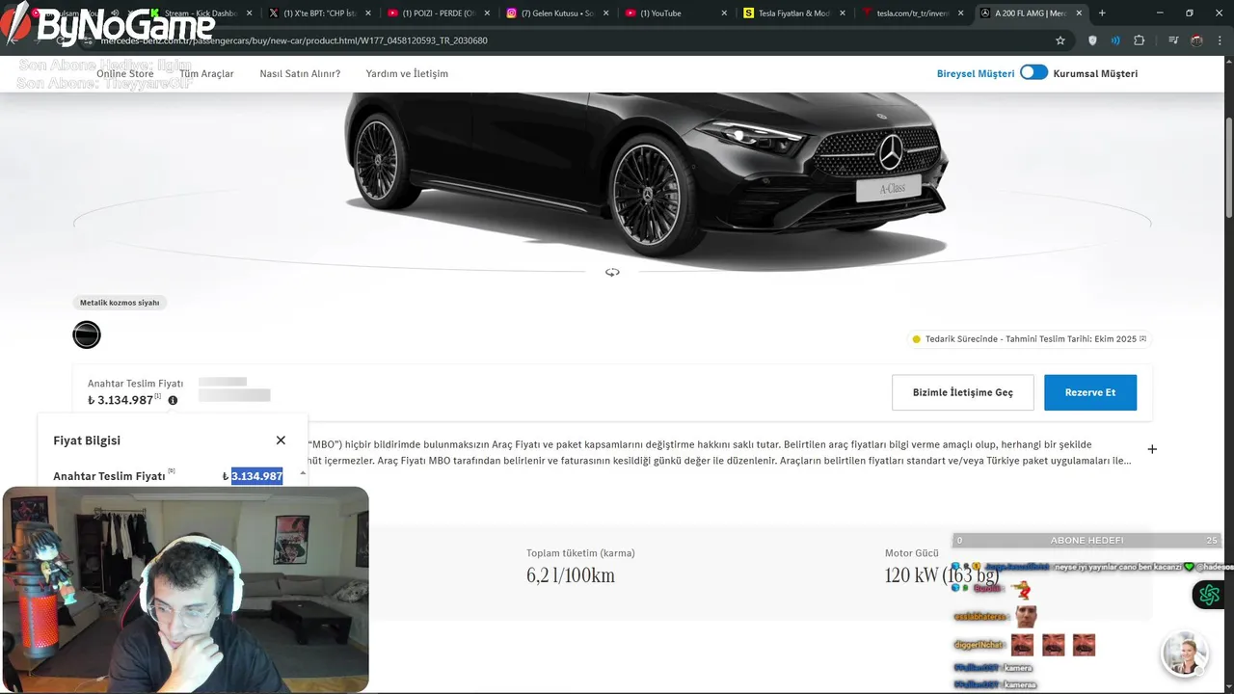
Task: Click the address bar URL
Action: [294, 40]
